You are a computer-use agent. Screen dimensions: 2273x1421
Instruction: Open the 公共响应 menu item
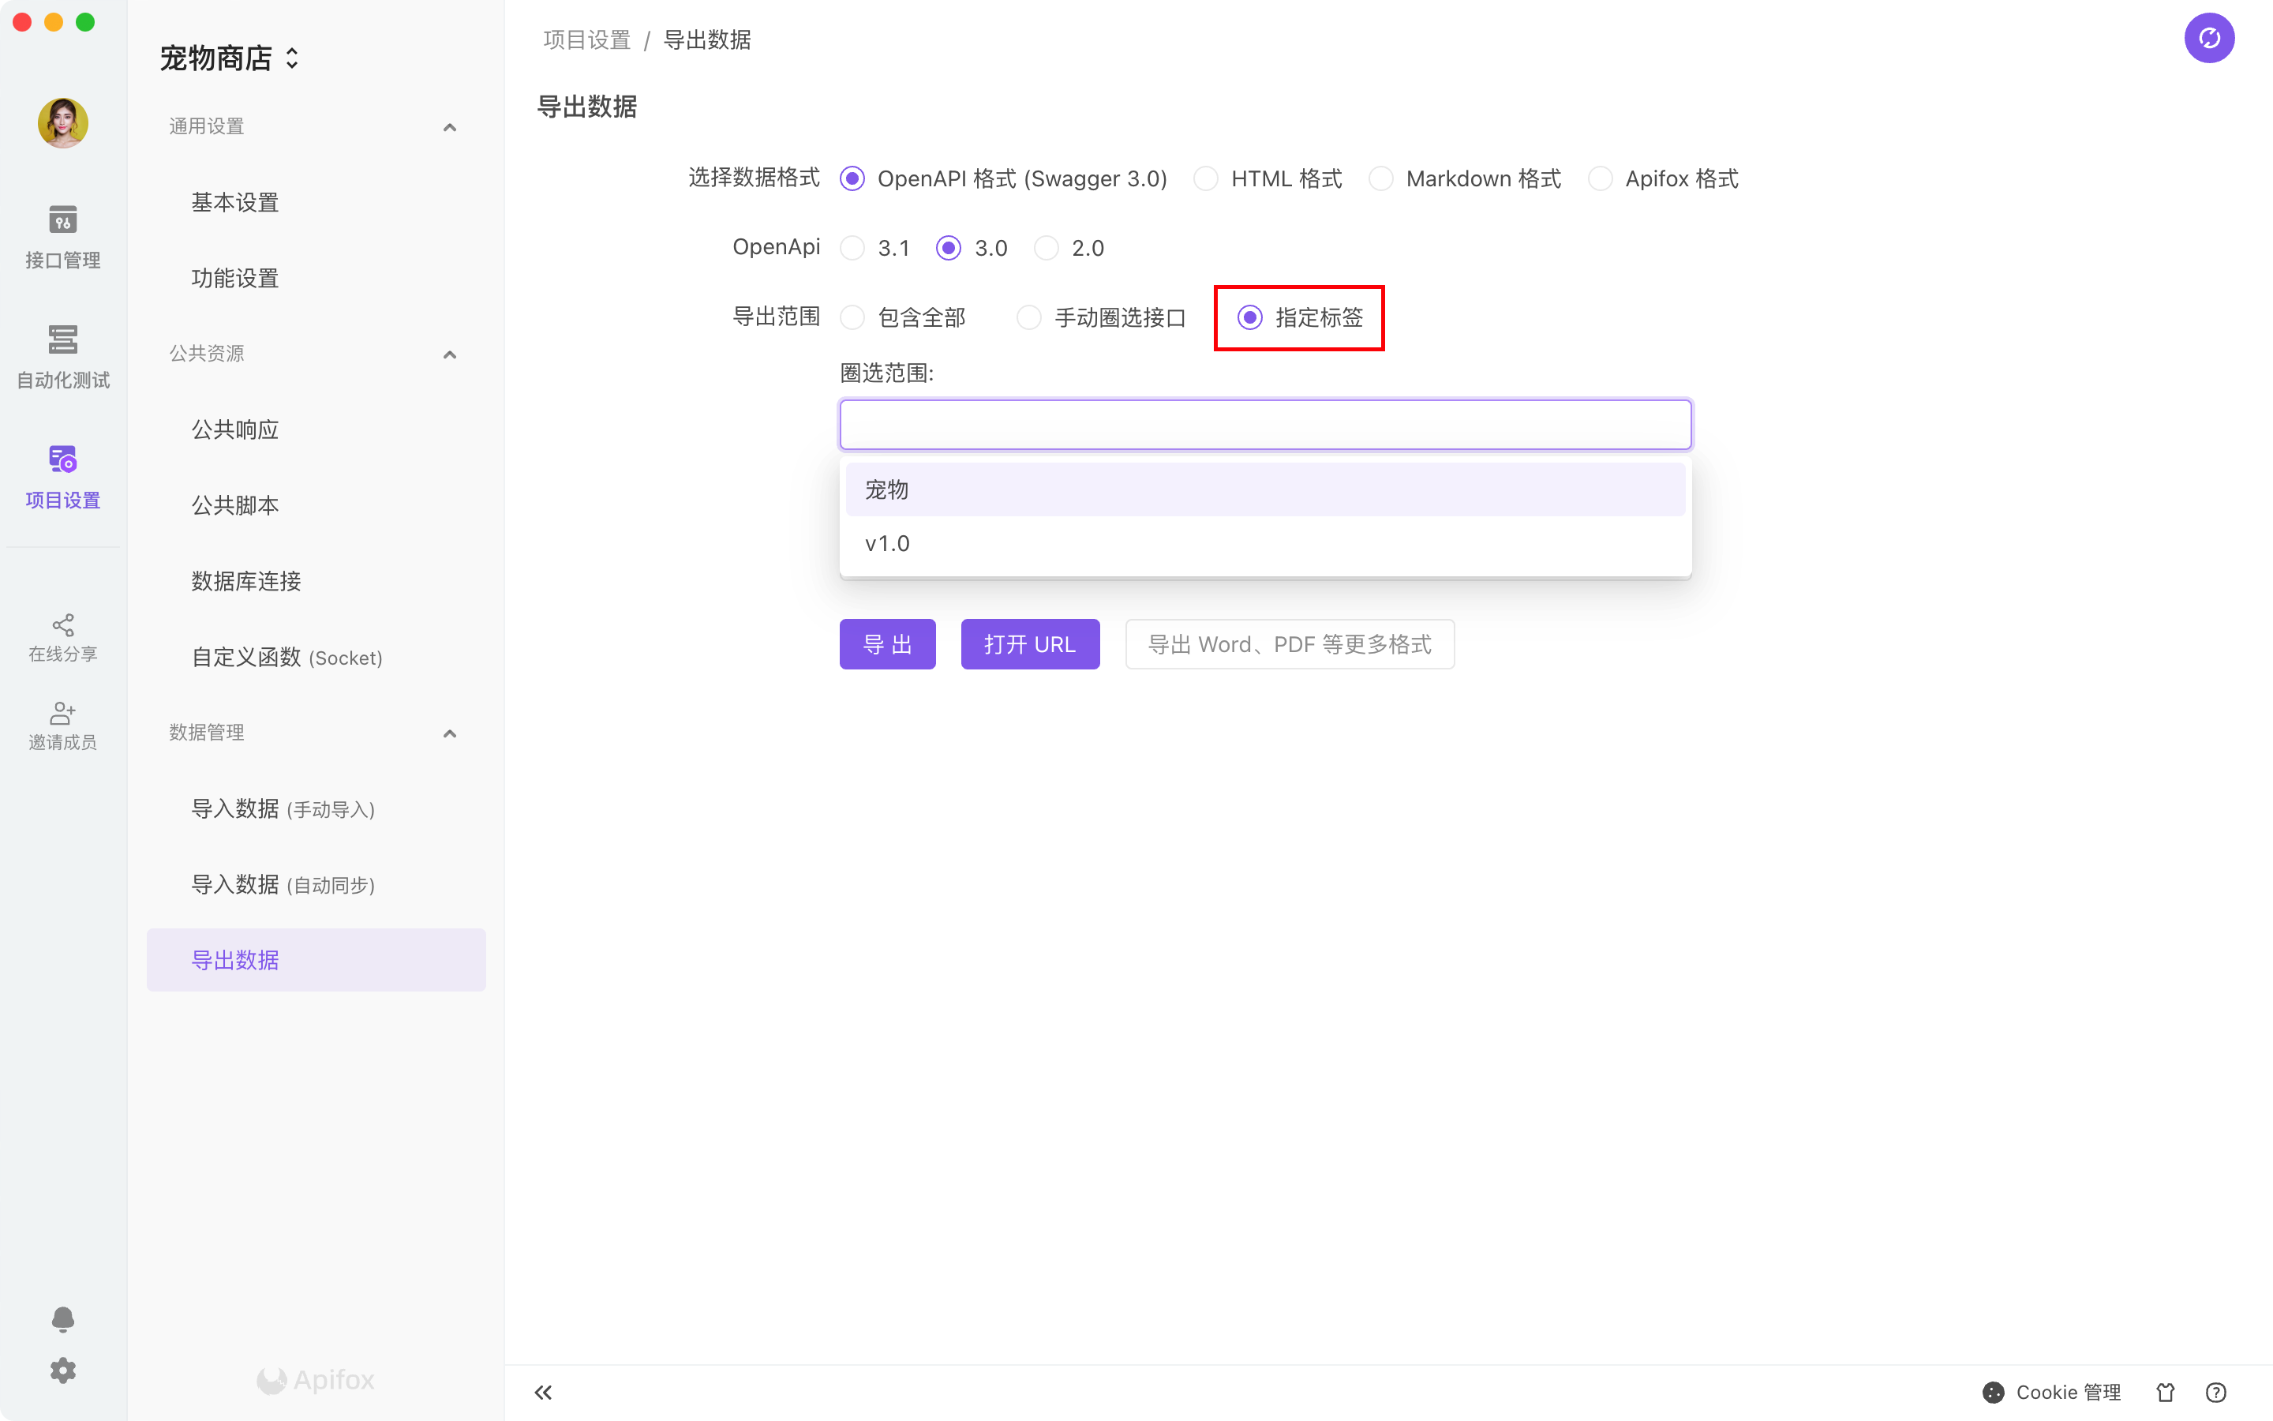[235, 429]
